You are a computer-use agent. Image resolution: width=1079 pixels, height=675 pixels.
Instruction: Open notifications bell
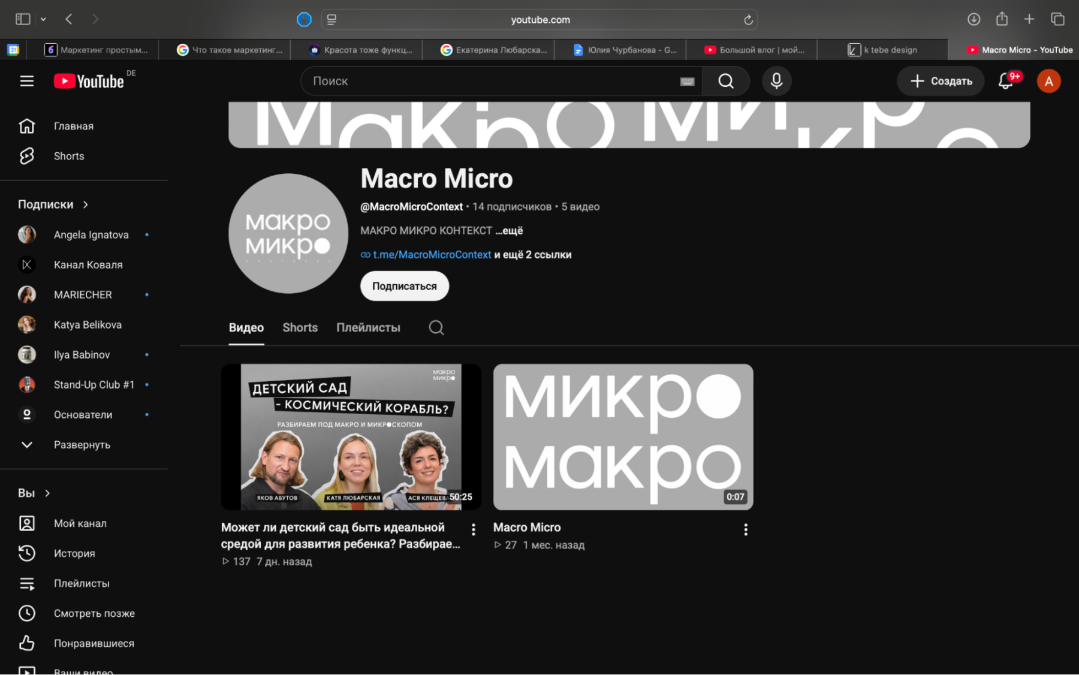pos(1006,81)
